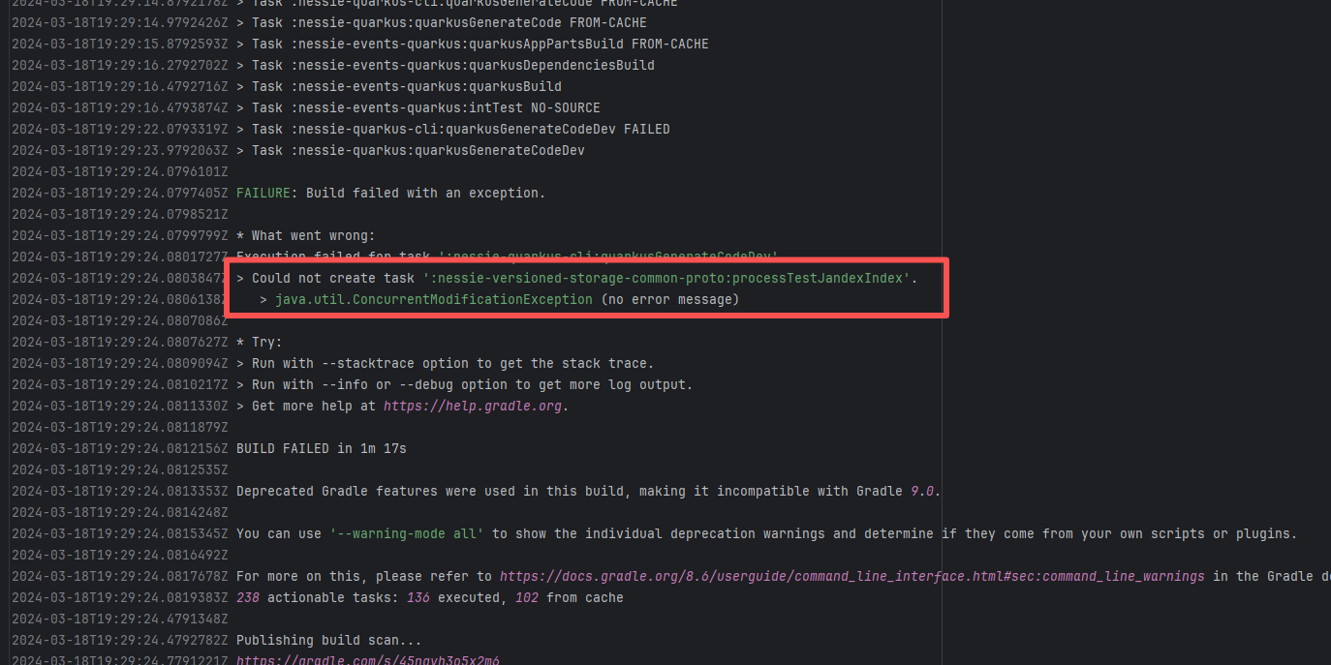Click the java.util.ConcurrentModificationException text

[433, 300]
